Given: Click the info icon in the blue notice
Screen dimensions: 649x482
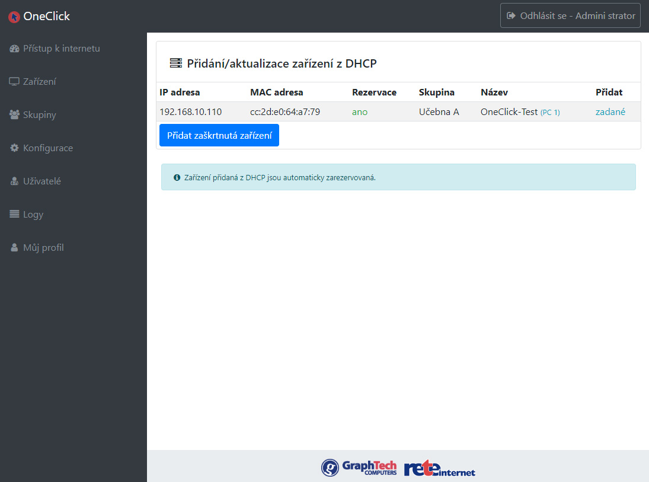Looking at the screenshot, I should tap(177, 178).
